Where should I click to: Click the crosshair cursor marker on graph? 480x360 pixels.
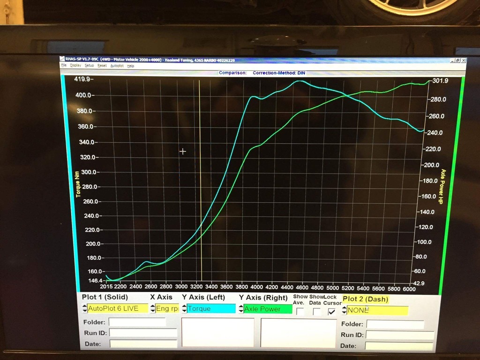tap(183, 151)
